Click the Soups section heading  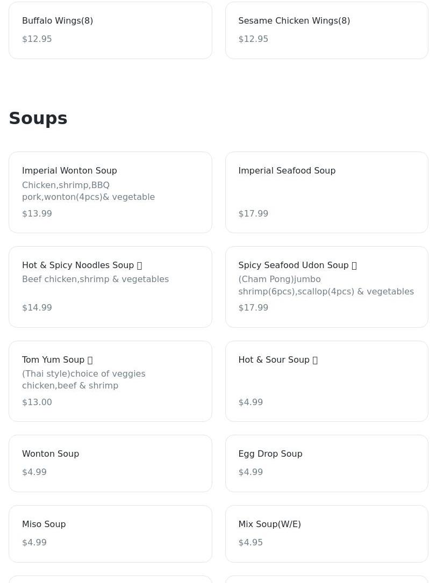[x=38, y=118]
